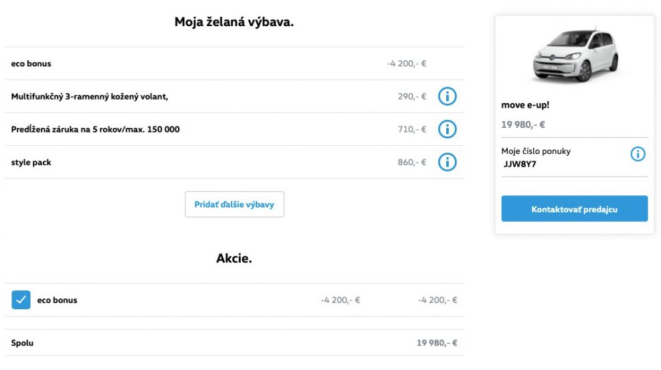Click the Pridať ďalšie výbavy button
The width and height of the screenshot is (661, 370).
tap(234, 204)
